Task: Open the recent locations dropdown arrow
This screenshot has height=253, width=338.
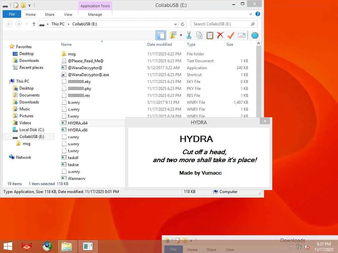Action: (x=26, y=24)
